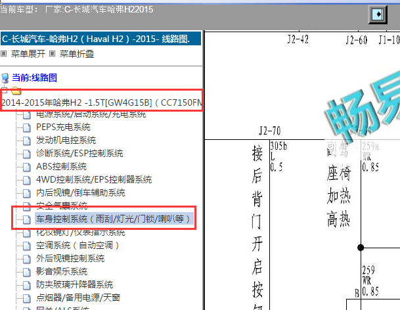
Task: Click the page icon beside 空调系统
Action: coord(26,246)
